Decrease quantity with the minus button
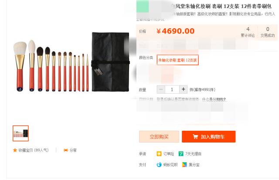 click(x=161, y=89)
